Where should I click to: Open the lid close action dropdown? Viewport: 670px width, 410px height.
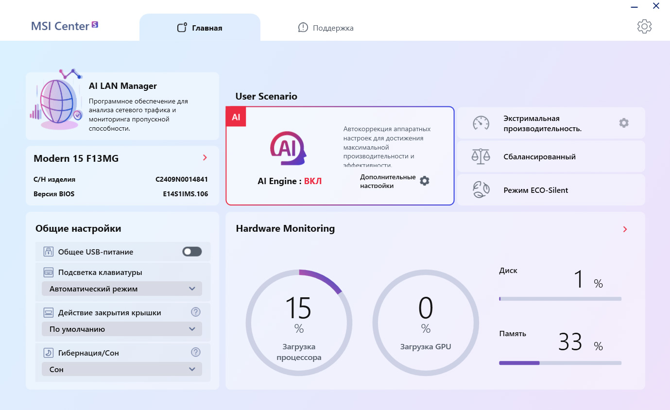pyautogui.click(x=122, y=329)
